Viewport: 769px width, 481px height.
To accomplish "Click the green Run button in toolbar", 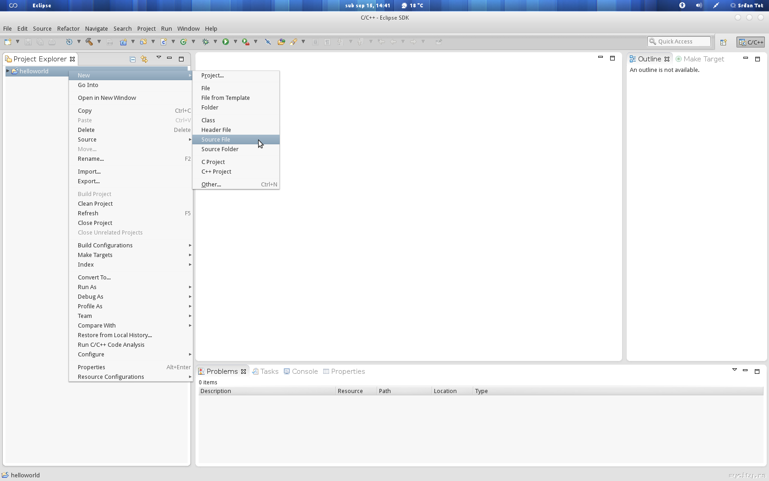I will 225,42.
